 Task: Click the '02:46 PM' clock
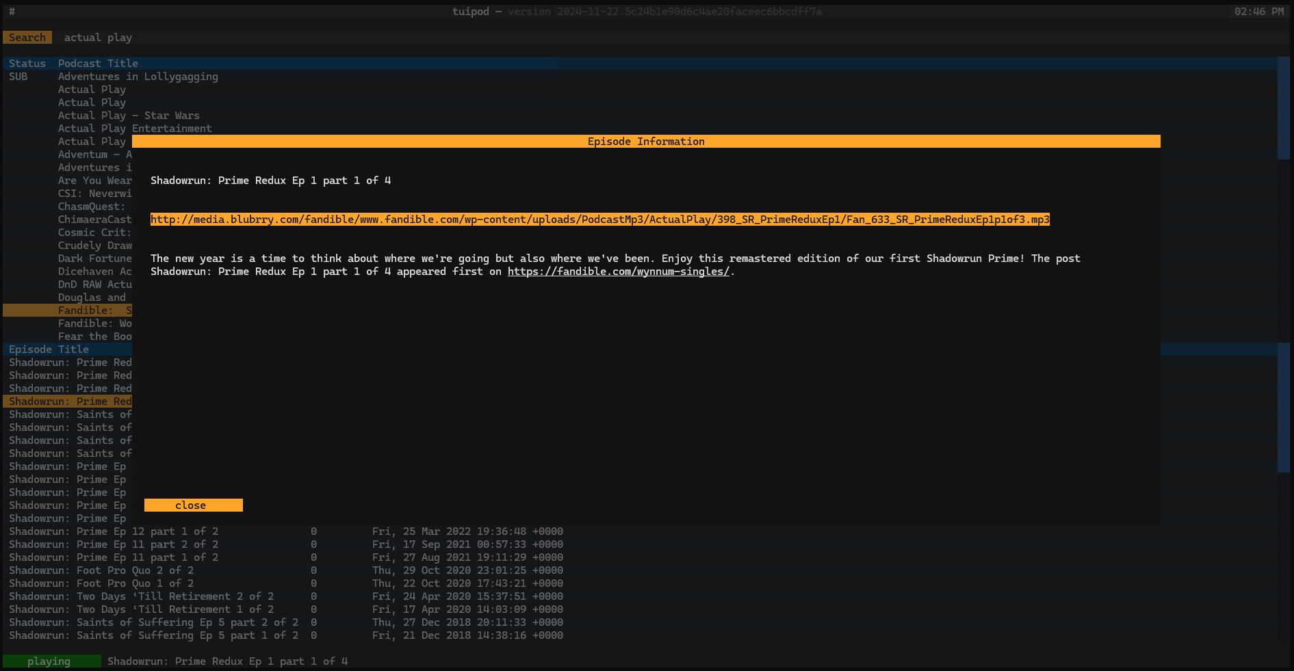[x=1259, y=12]
